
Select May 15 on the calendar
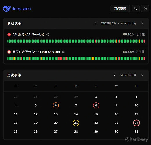96,114
